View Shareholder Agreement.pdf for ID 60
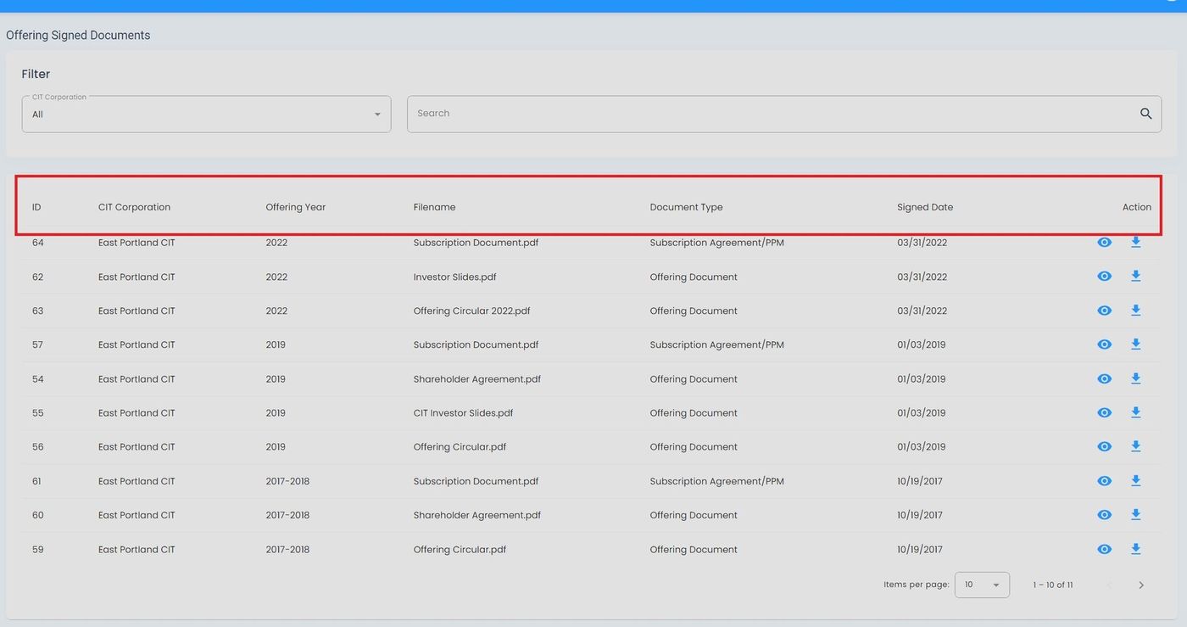Viewport: 1187px width, 627px height. point(1104,515)
